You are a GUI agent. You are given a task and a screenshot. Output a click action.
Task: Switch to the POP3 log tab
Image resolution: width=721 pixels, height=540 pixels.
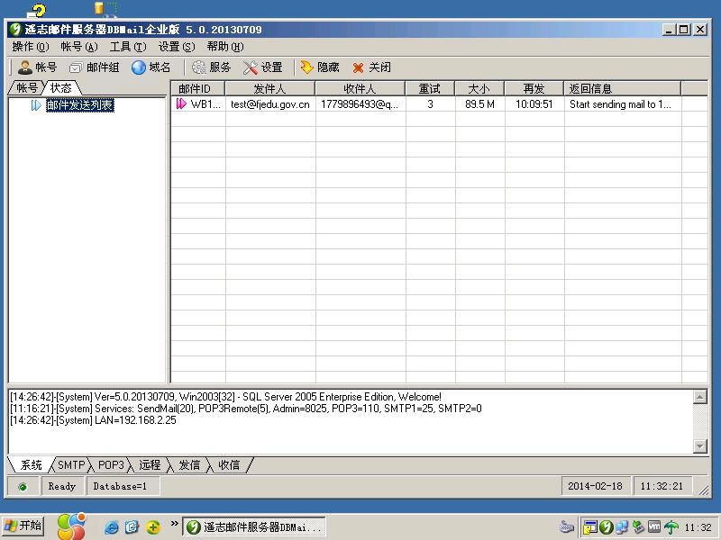tap(111, 465)
